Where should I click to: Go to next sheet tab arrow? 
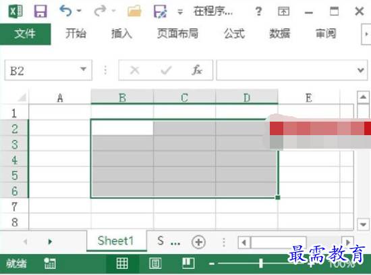tap(50, 242)
